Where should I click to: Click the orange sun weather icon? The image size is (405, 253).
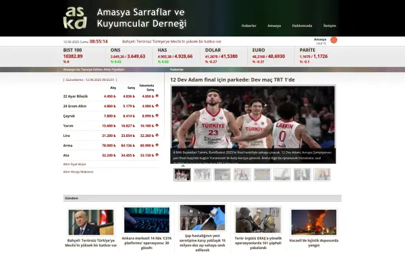pyautogui.click(x=333, y=40)
